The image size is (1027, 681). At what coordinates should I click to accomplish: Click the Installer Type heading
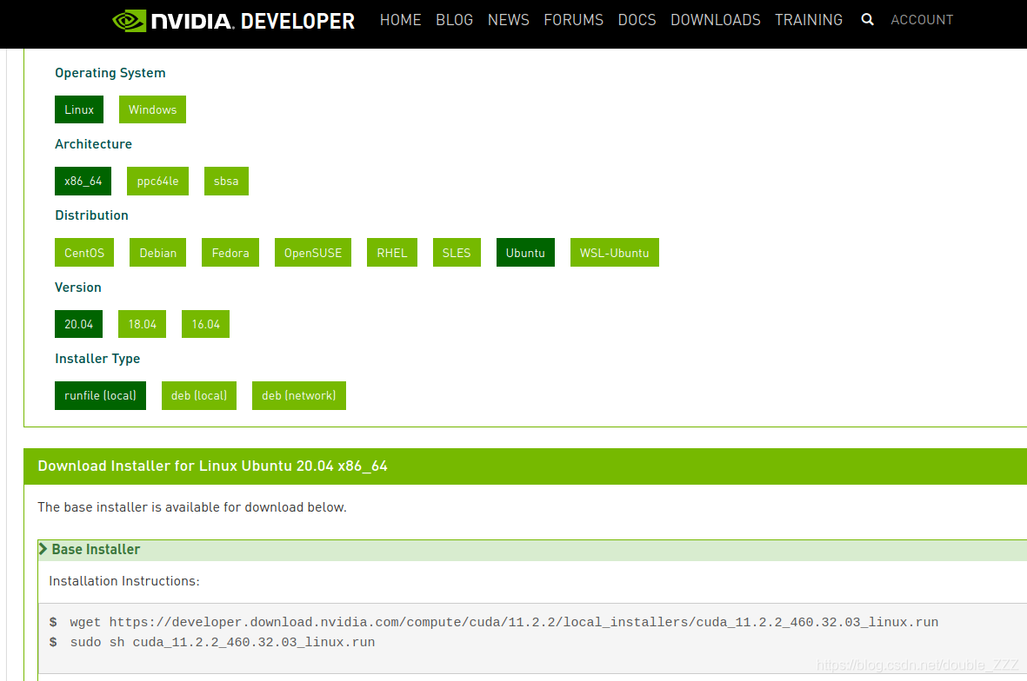click(x=97, y=359)
